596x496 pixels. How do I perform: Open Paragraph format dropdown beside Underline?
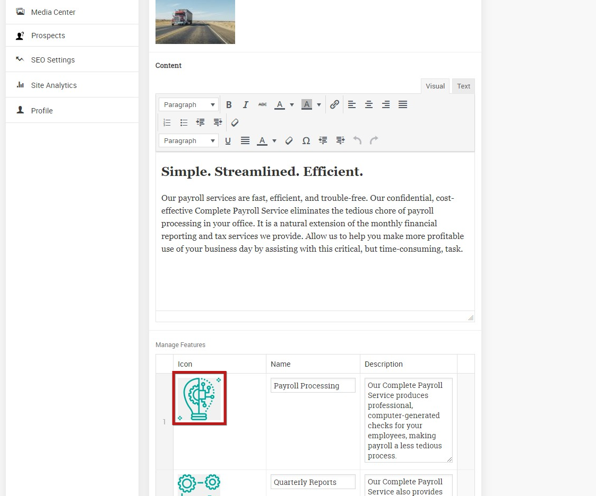(188, 141)
